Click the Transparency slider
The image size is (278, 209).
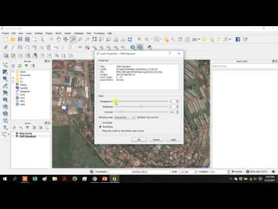pyautogui.click(x=141, y=101)
